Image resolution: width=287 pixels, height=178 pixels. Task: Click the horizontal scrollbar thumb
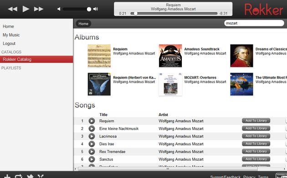[x=168, y=169]
